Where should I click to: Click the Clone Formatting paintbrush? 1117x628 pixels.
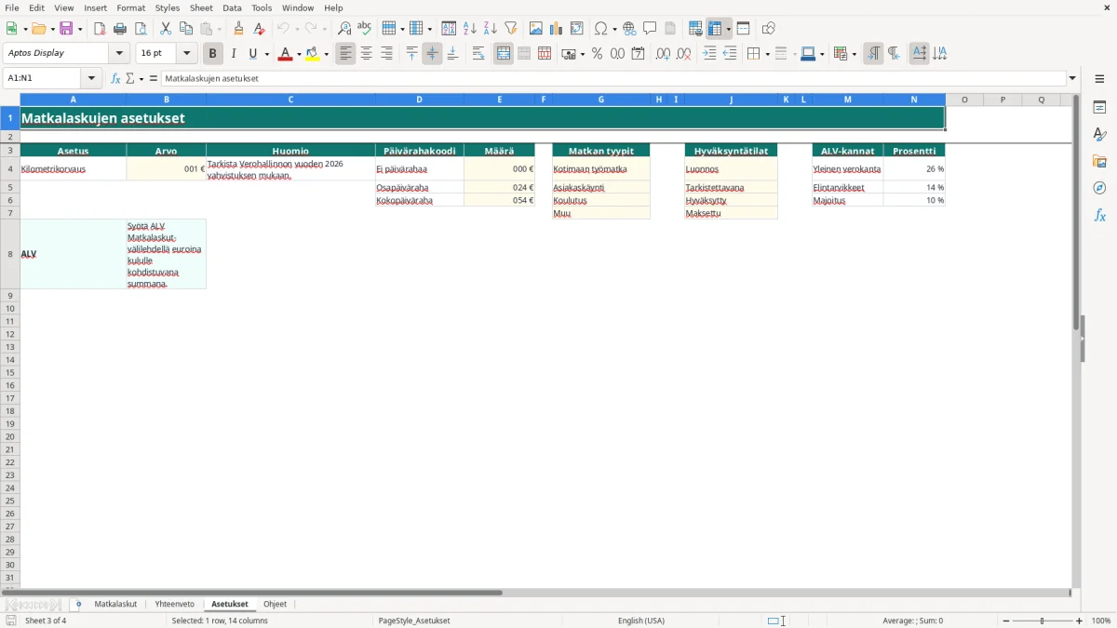239,29
